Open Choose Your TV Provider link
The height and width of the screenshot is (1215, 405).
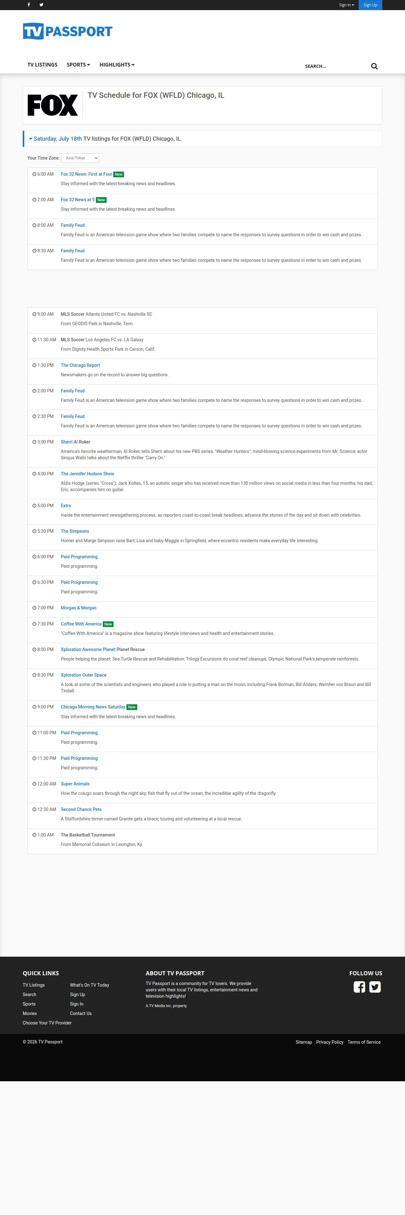[x=47, y=1023]
